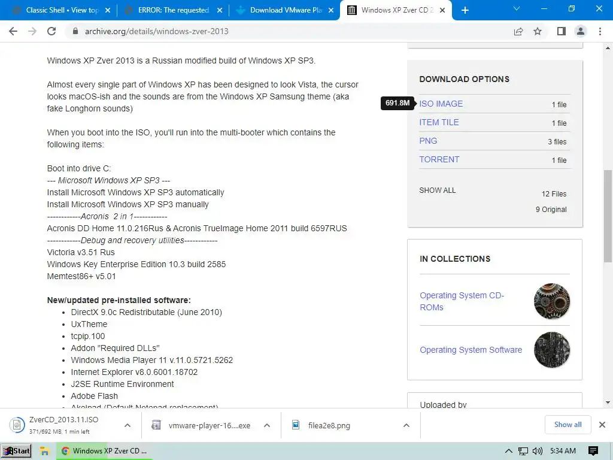
Task: Click the Internet Explorer v8.0.6001.18702 item
Action: coord(134,372)
